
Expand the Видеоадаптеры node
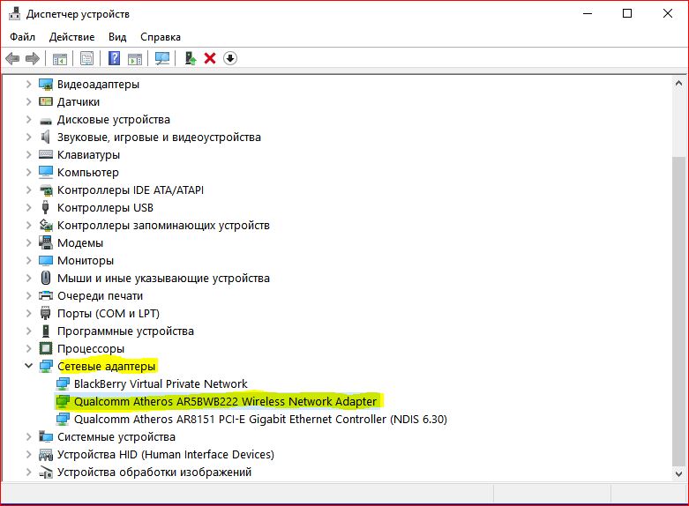[28, 84]
